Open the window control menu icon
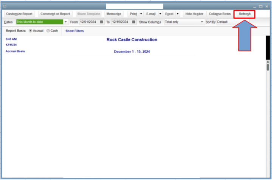 click(x=5, y=6)
